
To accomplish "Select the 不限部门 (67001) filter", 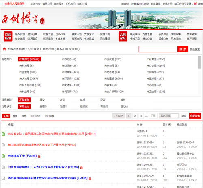I will (29, 59).
